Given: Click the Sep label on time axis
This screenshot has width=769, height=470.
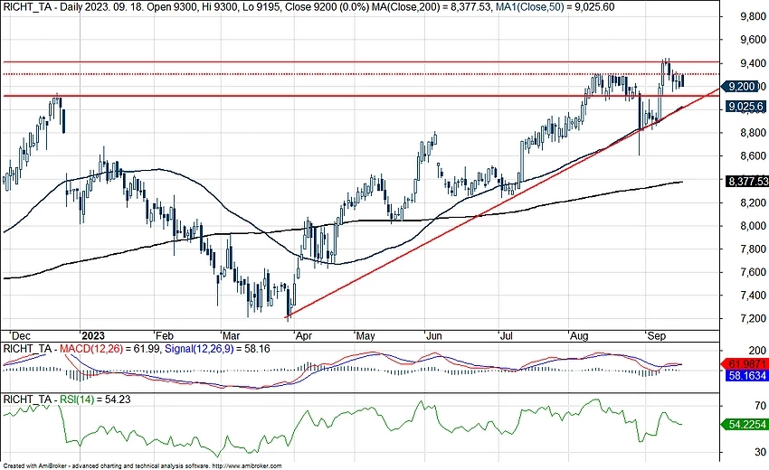Looking at the screenshot, I should click(x=656, y=335).
